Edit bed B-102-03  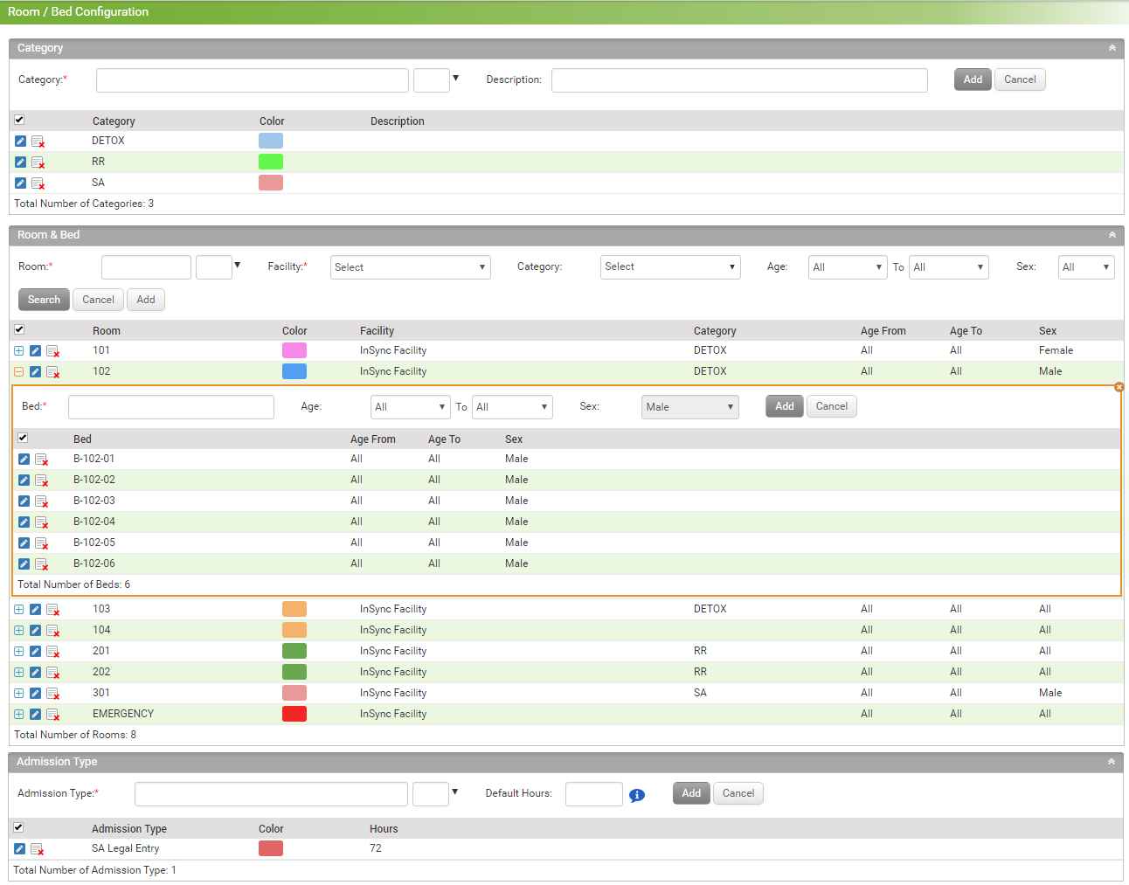[x=24, y=501]
